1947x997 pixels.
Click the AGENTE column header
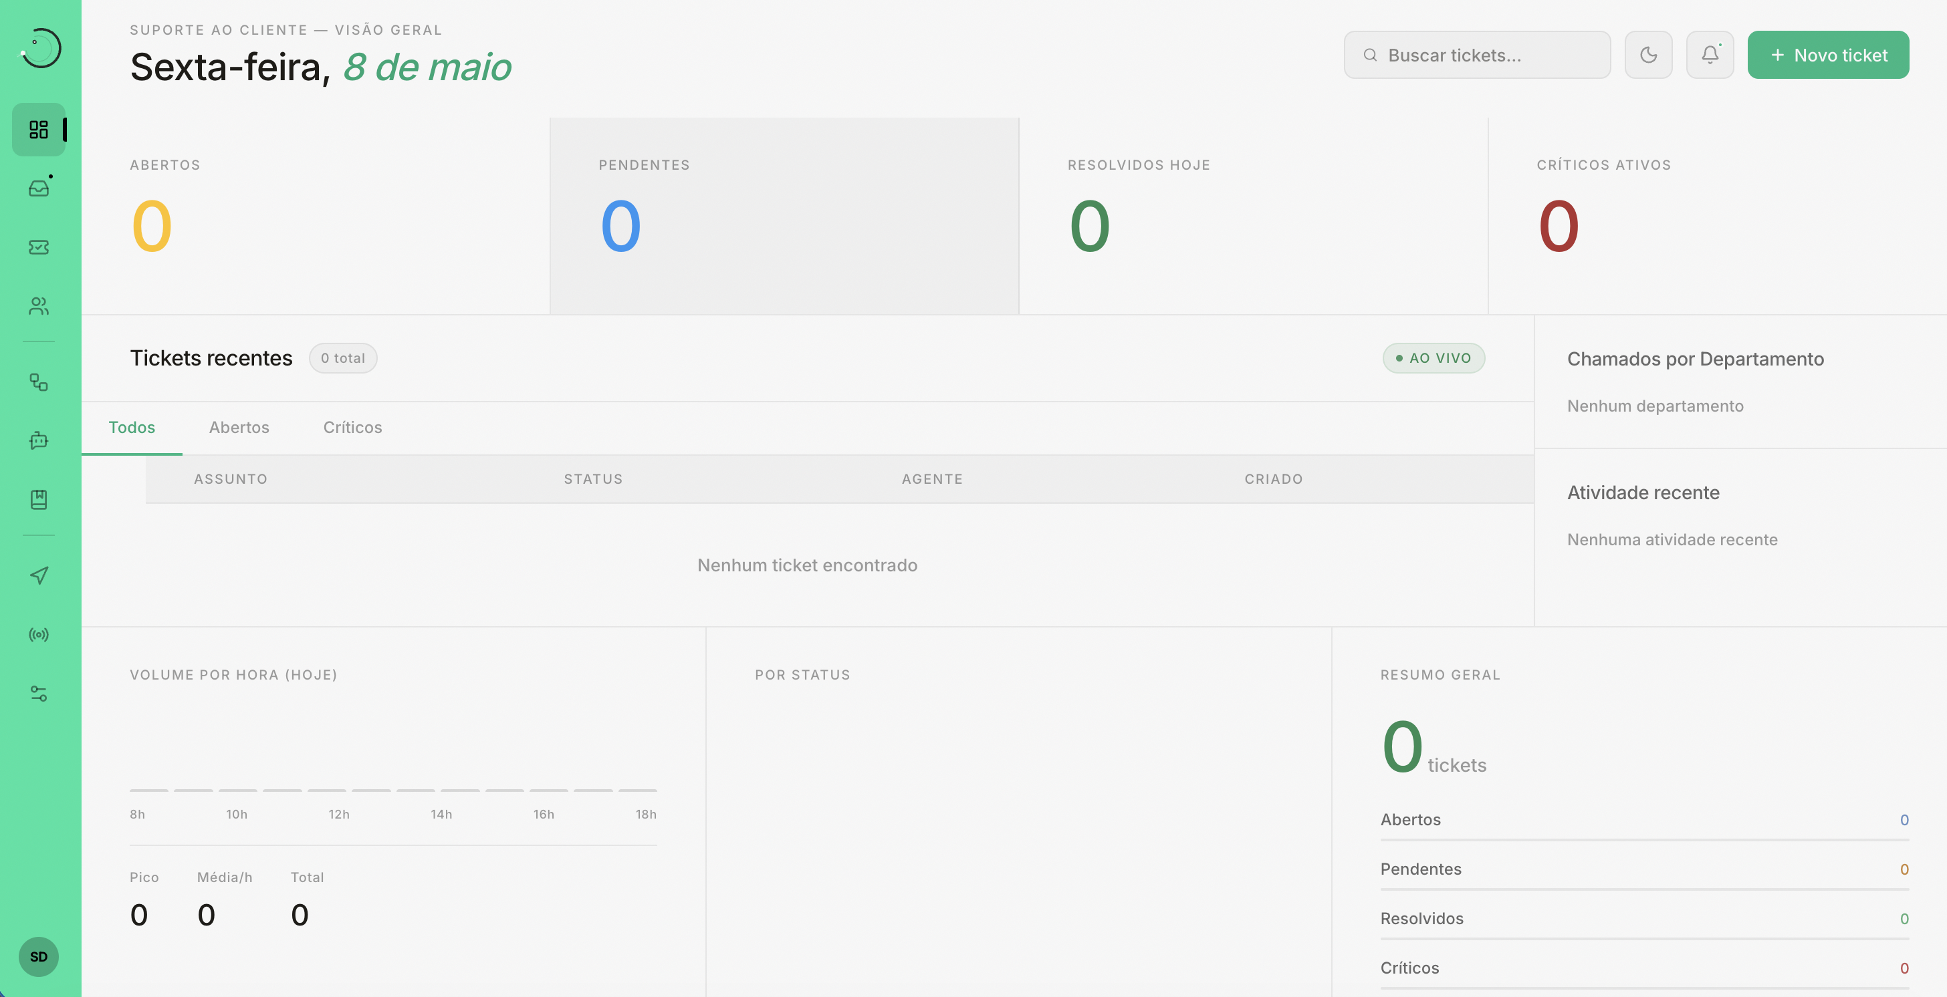[x=932, y=479]
